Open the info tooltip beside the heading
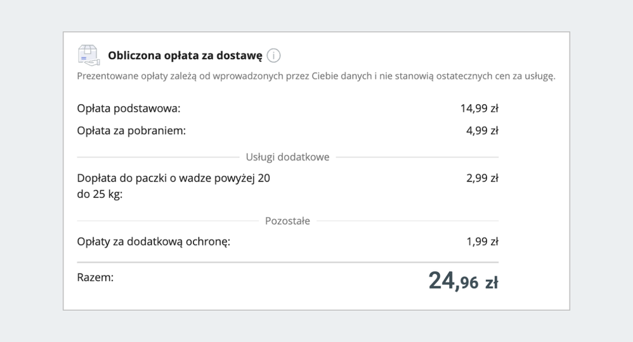The image size is (633, 342). click(273, 56)
